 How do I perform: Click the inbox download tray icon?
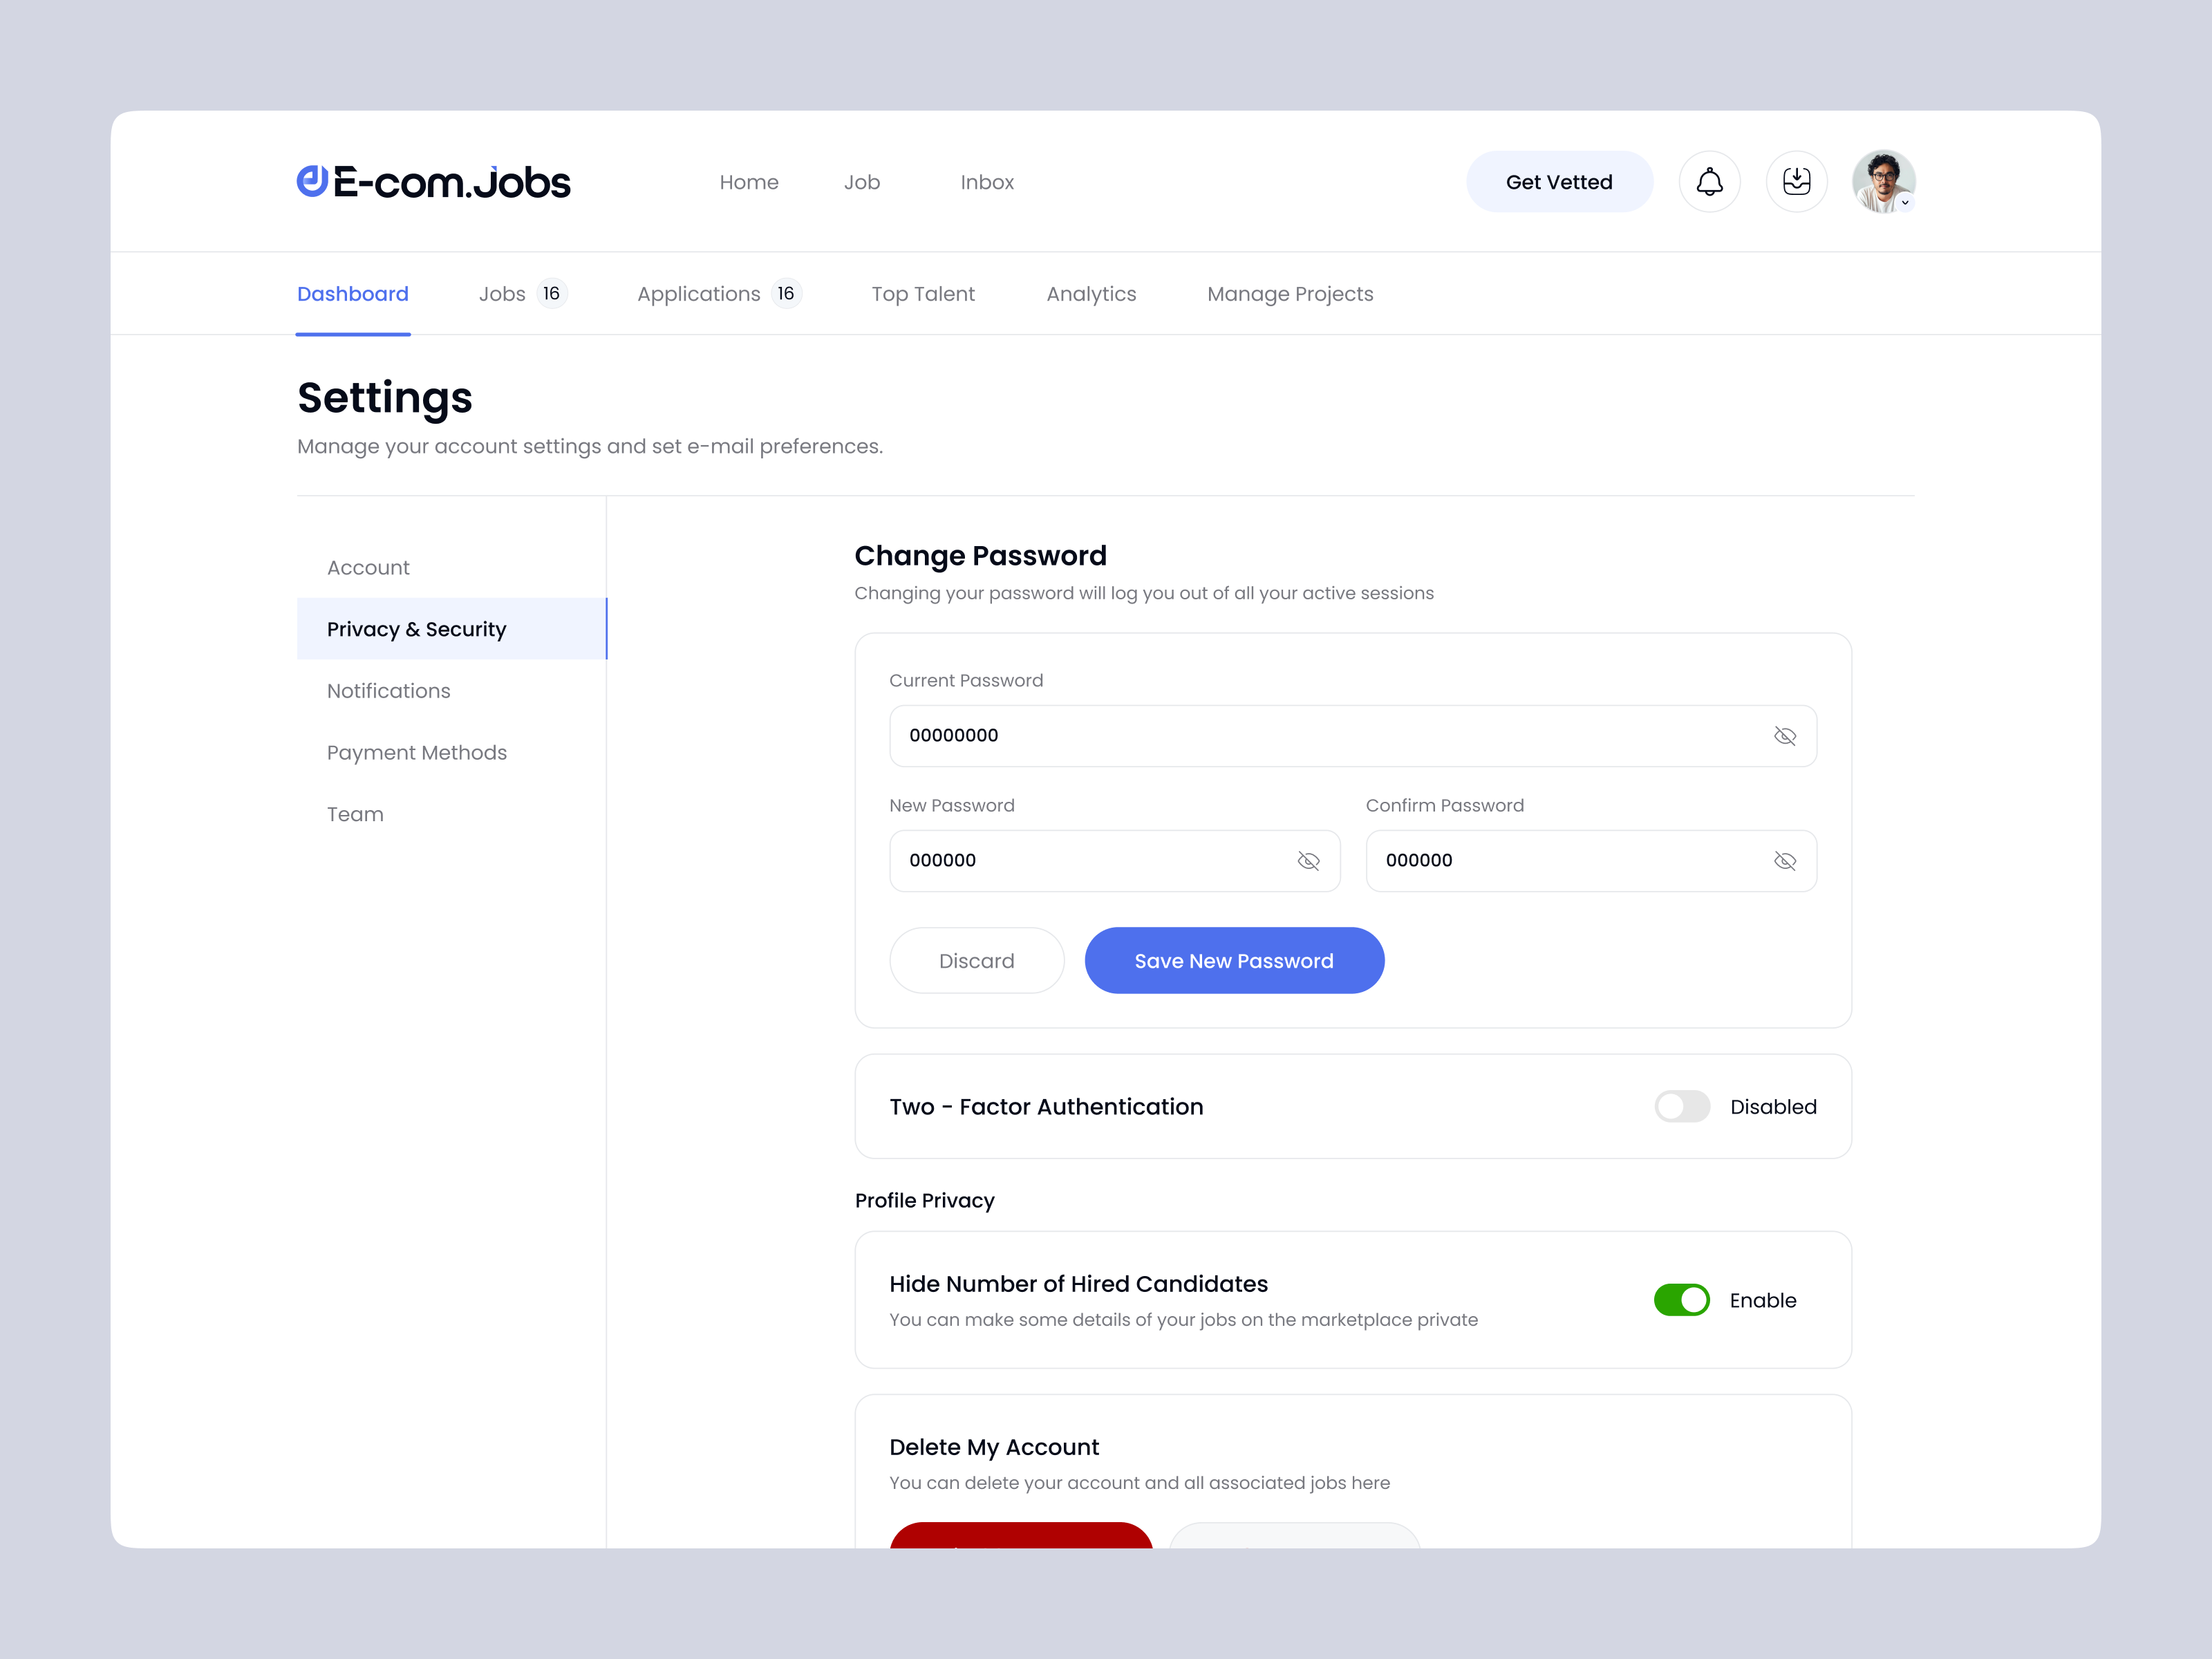pos(1796,182)
